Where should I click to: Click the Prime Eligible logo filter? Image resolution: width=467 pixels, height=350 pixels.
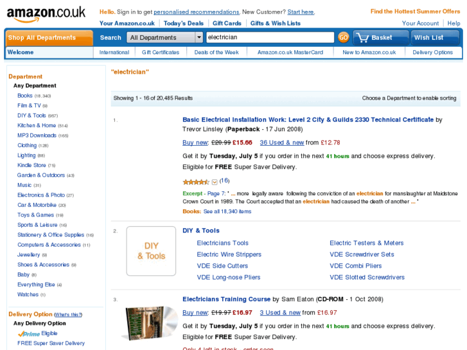(28, 334)
